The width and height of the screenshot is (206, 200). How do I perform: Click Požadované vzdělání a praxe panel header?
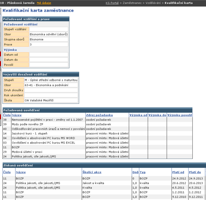click(36, 19)
